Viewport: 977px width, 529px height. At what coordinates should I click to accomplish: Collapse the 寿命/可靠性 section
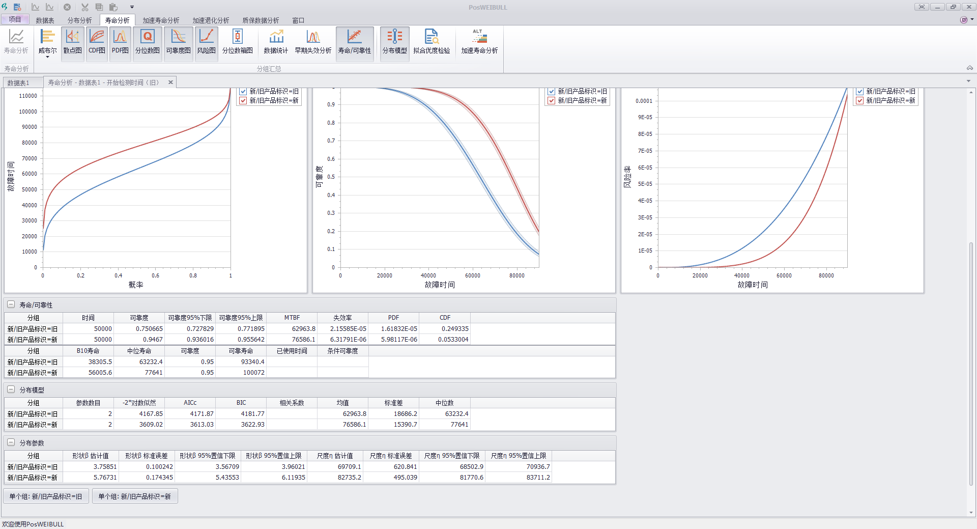point(11,304)
